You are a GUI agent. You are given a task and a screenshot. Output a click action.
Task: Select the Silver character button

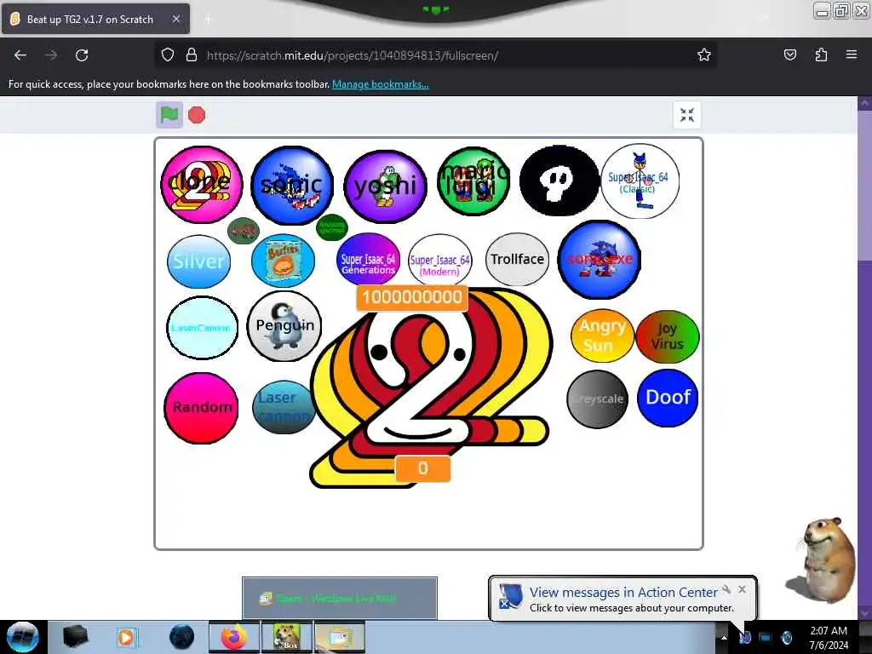[x=198, y=261]
